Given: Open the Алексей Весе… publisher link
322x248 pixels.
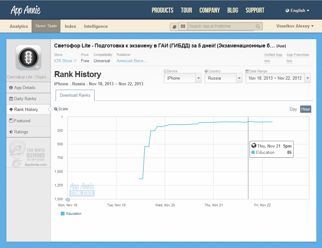Looking at the screenshot, I should (132, 61).
